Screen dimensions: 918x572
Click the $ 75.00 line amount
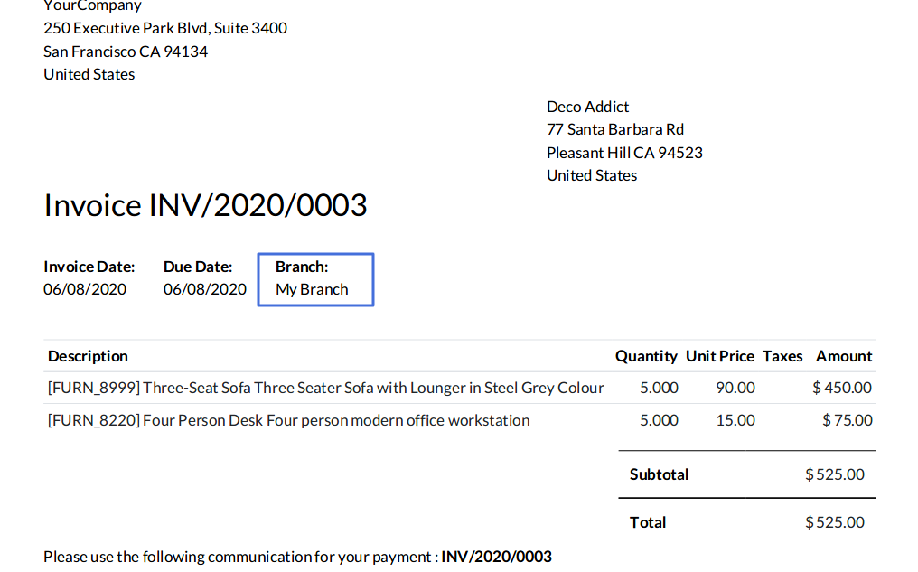pyautogui.click(x=848, y=420)
